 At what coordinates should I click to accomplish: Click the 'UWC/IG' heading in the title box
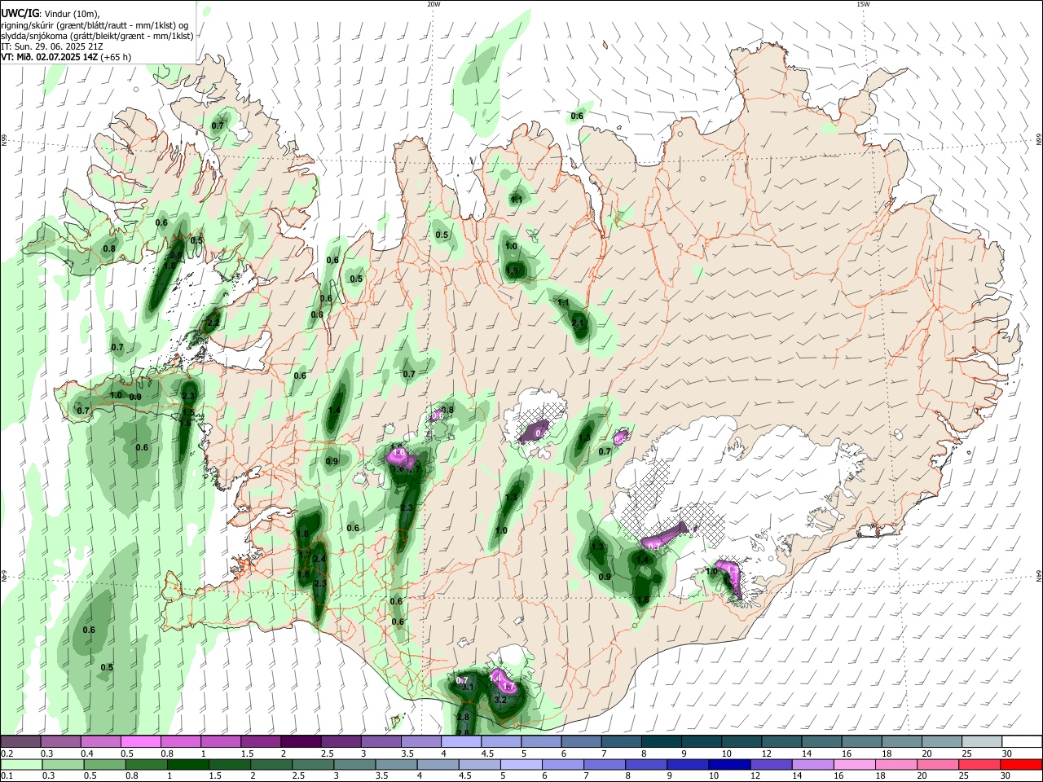[x=20, y=14]
